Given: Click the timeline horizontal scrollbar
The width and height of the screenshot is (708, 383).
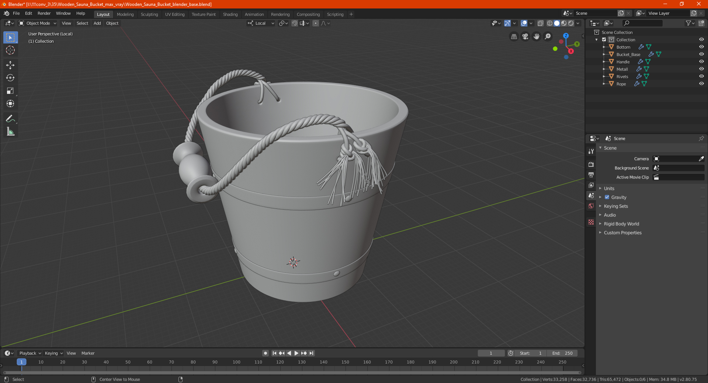Looking at the screenshot, I should pyautogui.click(x=292, y=373).
